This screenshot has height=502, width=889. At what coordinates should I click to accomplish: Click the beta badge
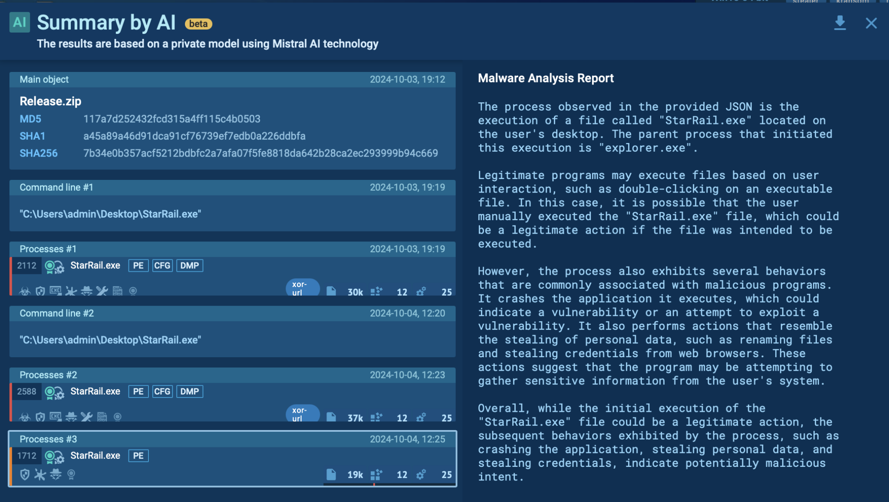tap(198, 24)
